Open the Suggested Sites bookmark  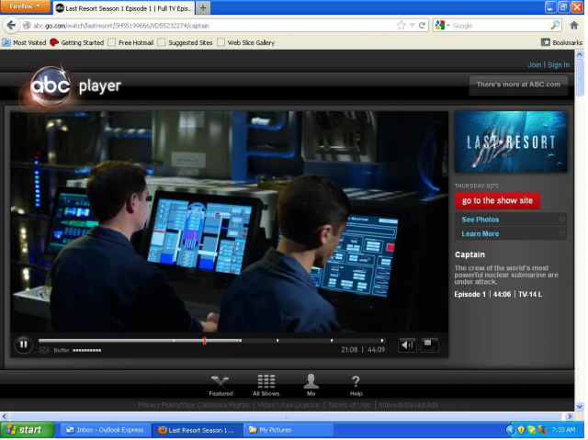point(186,43)
